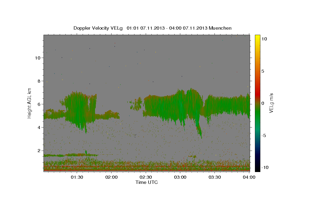Click the colorbar tick label -10
309x206 pixels.
pyautogui.click(x=265, y=168)
